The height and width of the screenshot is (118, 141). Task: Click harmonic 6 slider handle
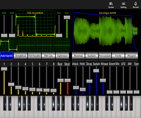(x=39, y=90)
